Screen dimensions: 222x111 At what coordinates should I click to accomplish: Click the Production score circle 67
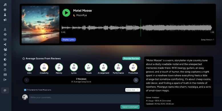tap(133, 67)
